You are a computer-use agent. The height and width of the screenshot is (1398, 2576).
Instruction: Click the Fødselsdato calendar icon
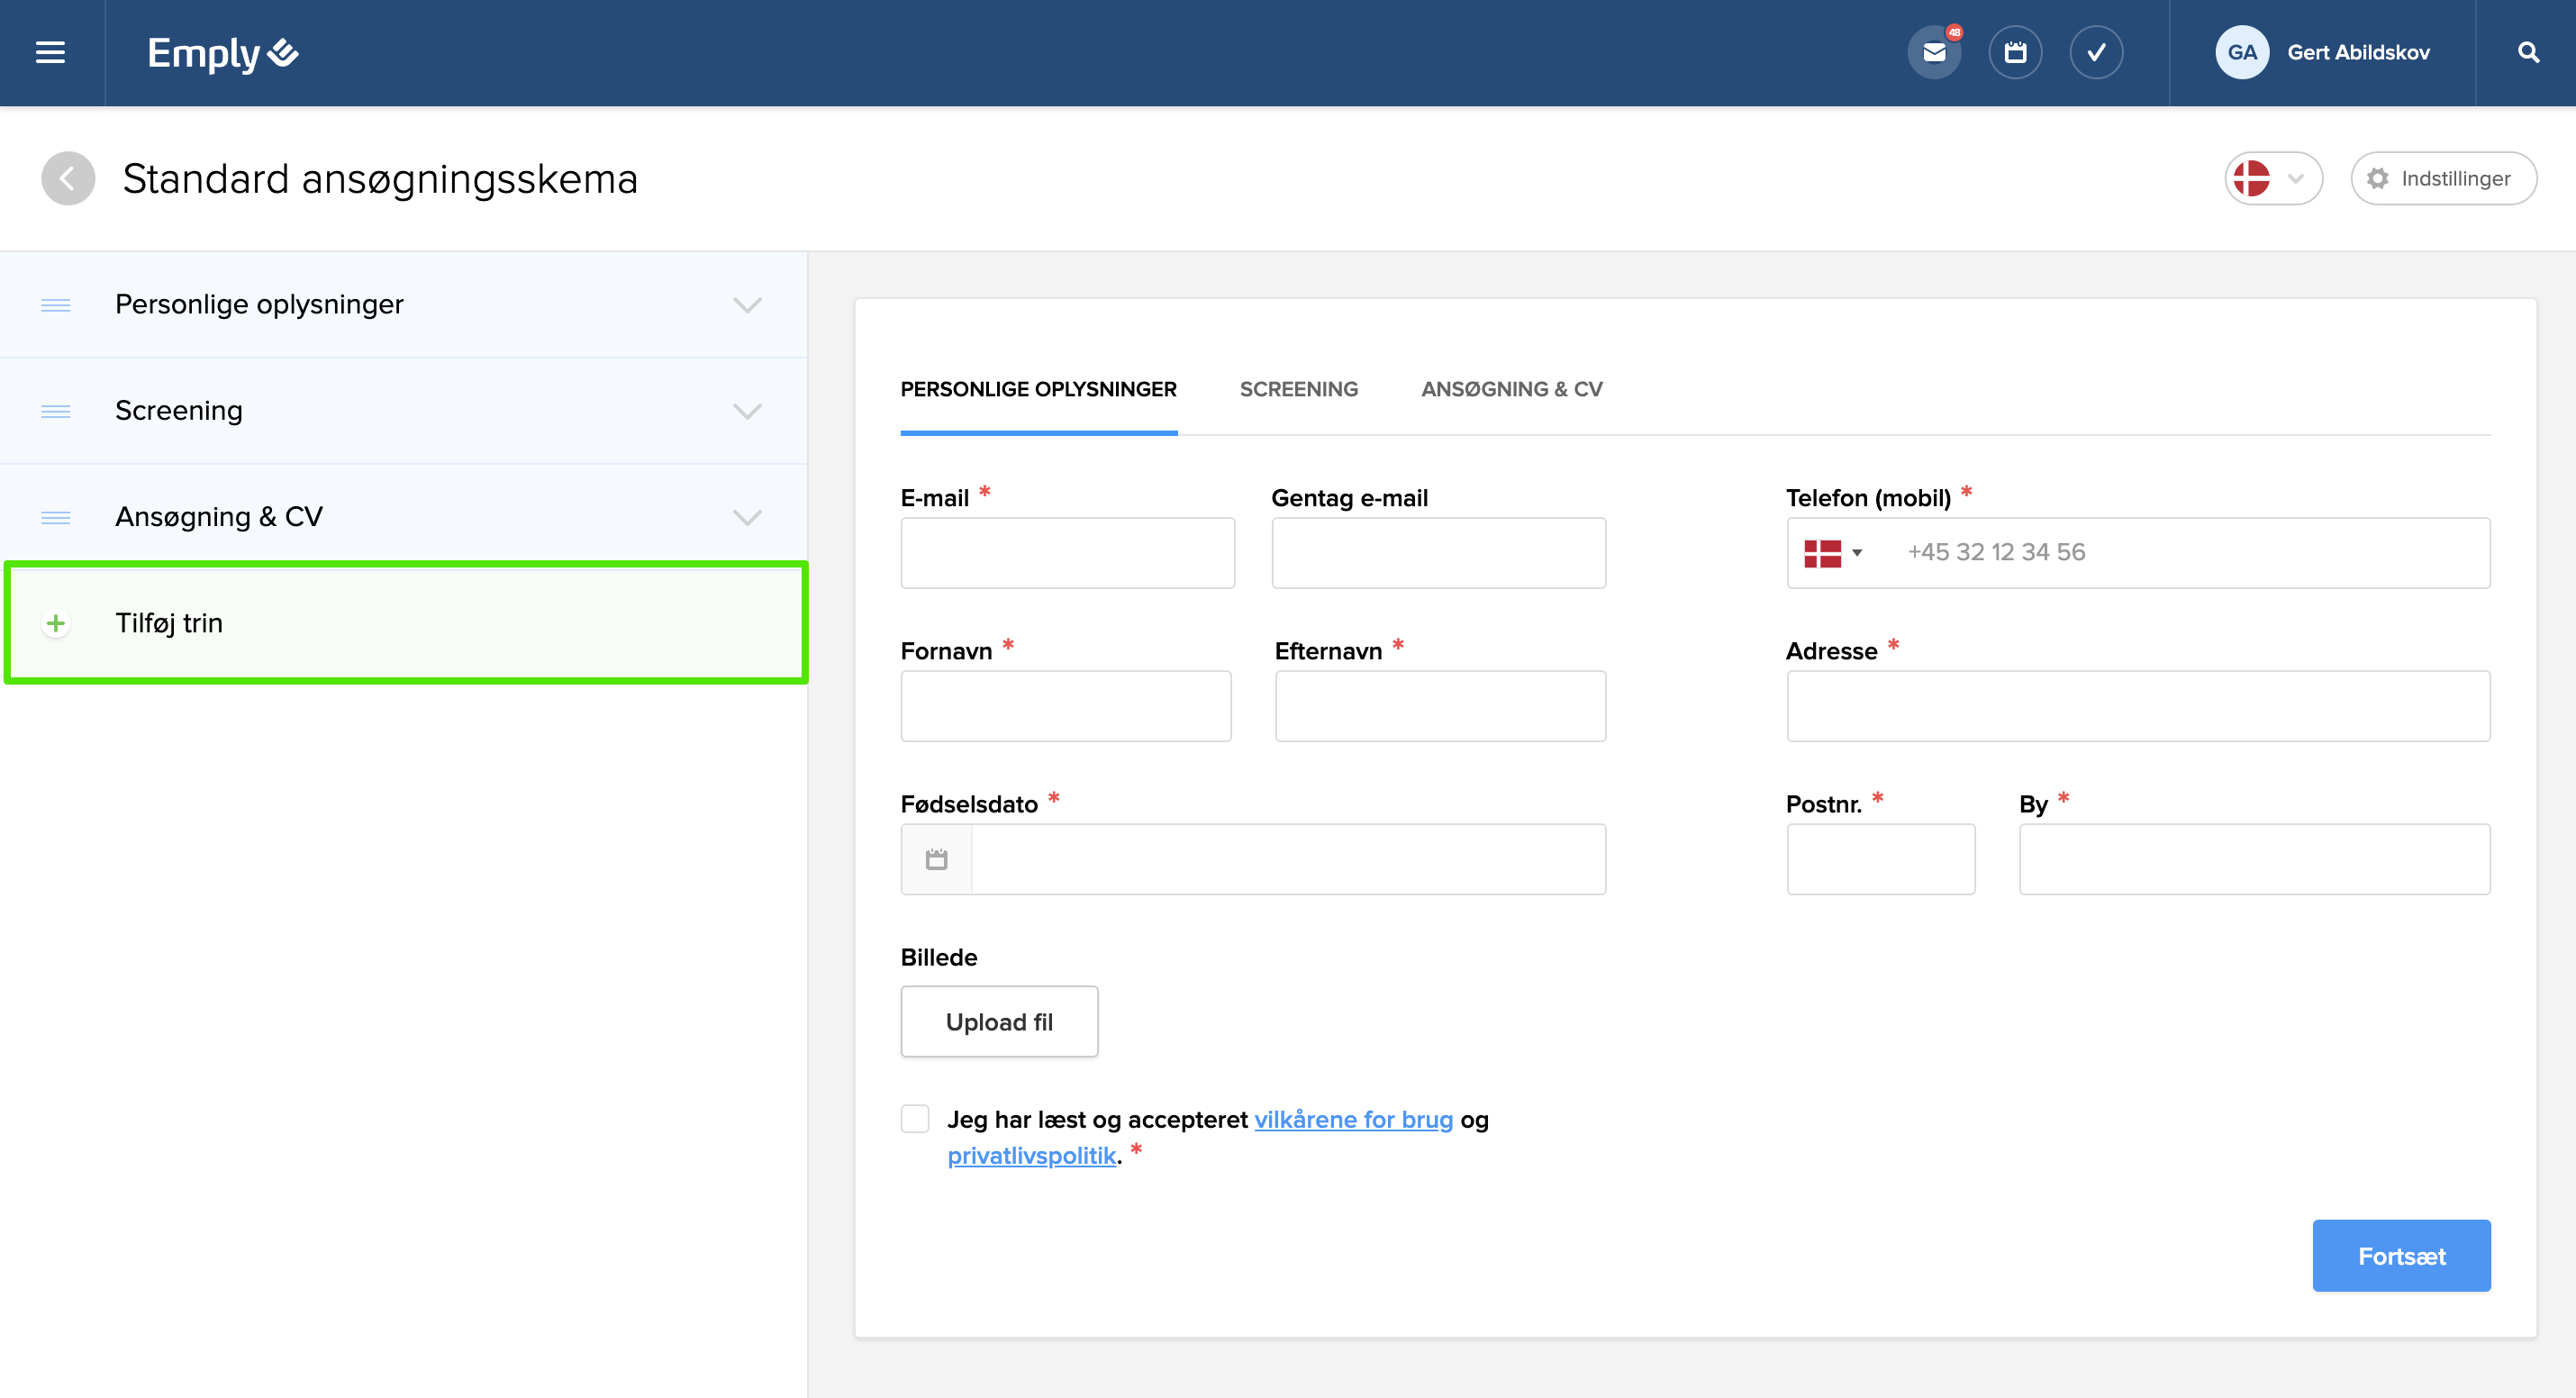pos(936,859)
